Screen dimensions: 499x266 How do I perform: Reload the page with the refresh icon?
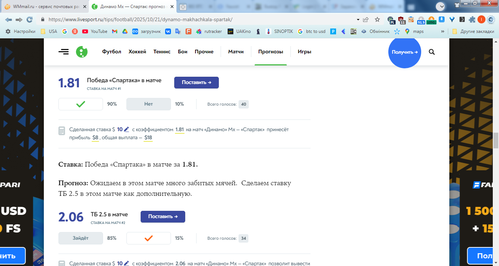(30, 20)
